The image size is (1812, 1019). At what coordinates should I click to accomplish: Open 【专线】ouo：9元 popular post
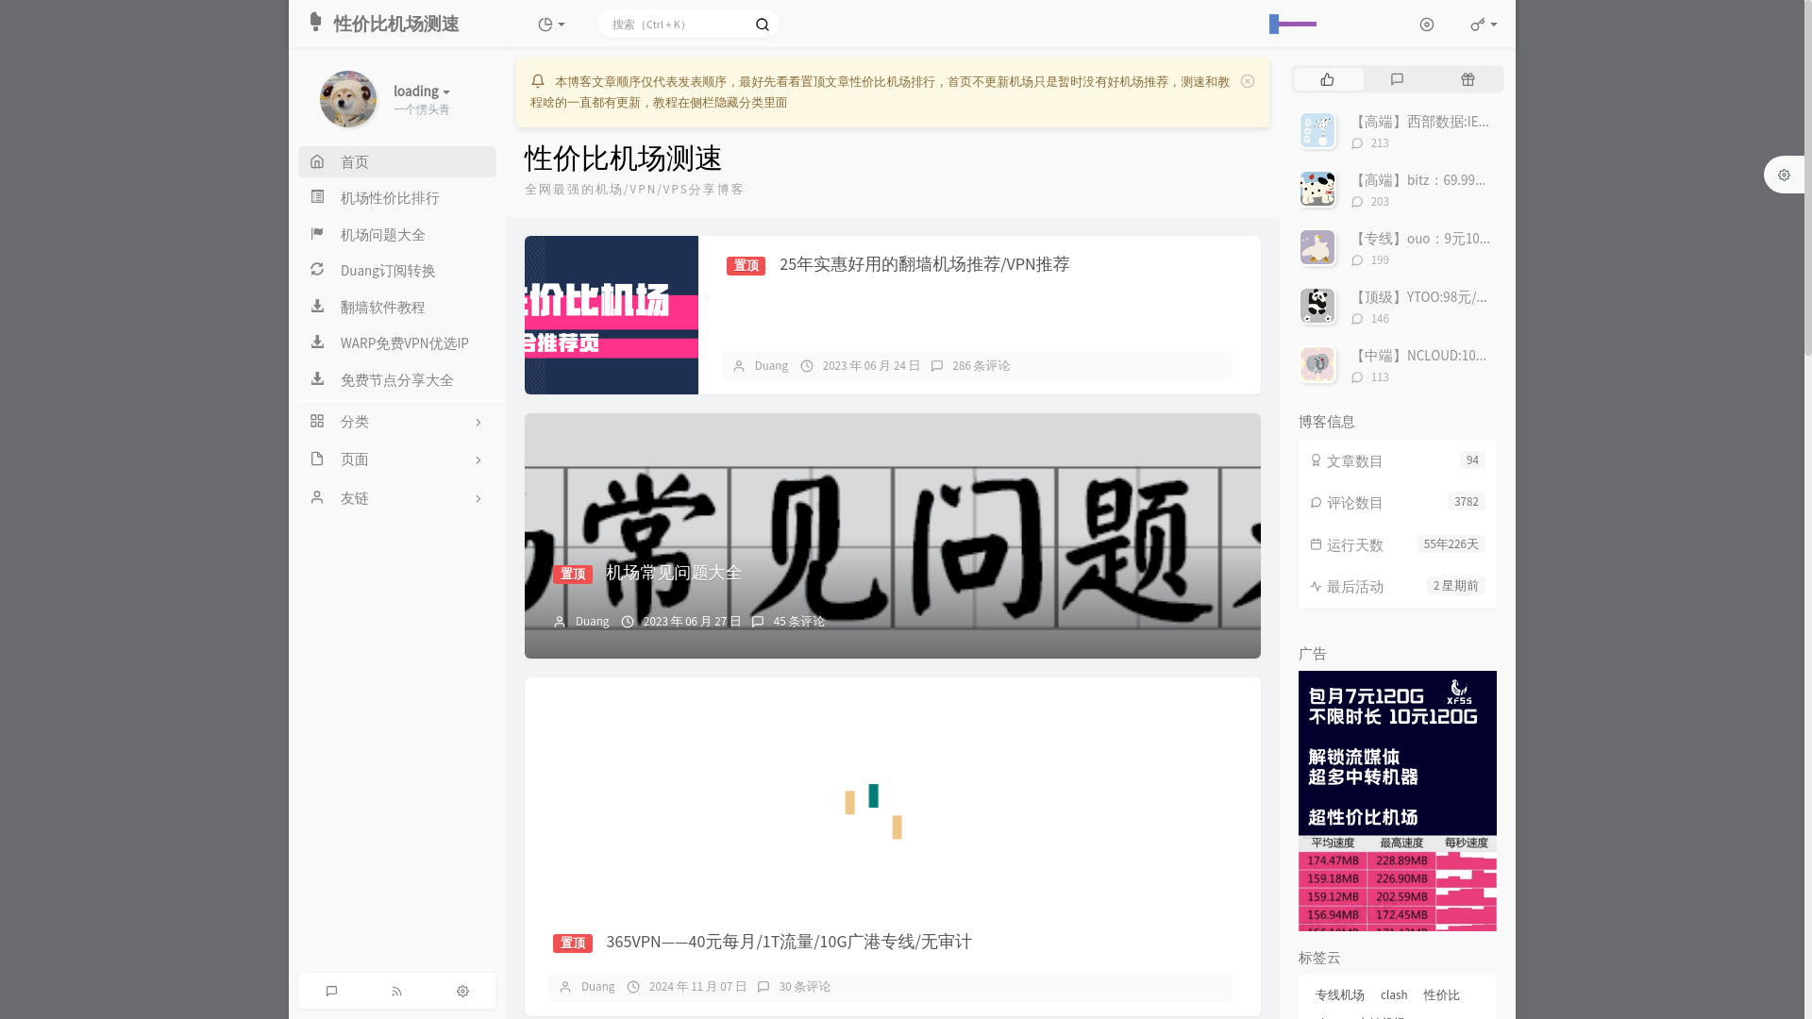point(1420,239)
